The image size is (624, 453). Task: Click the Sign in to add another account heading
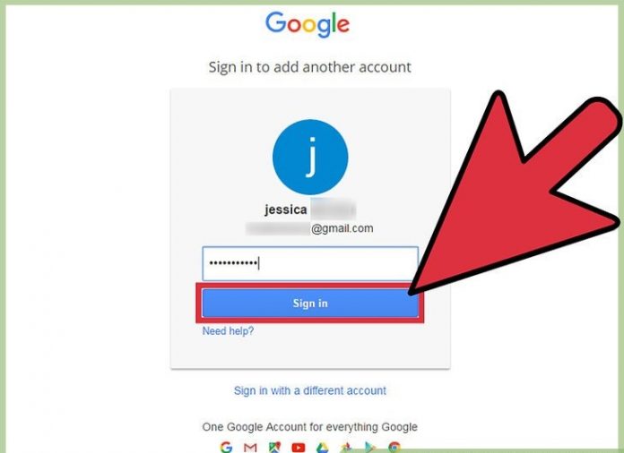(x=310, y=67)
